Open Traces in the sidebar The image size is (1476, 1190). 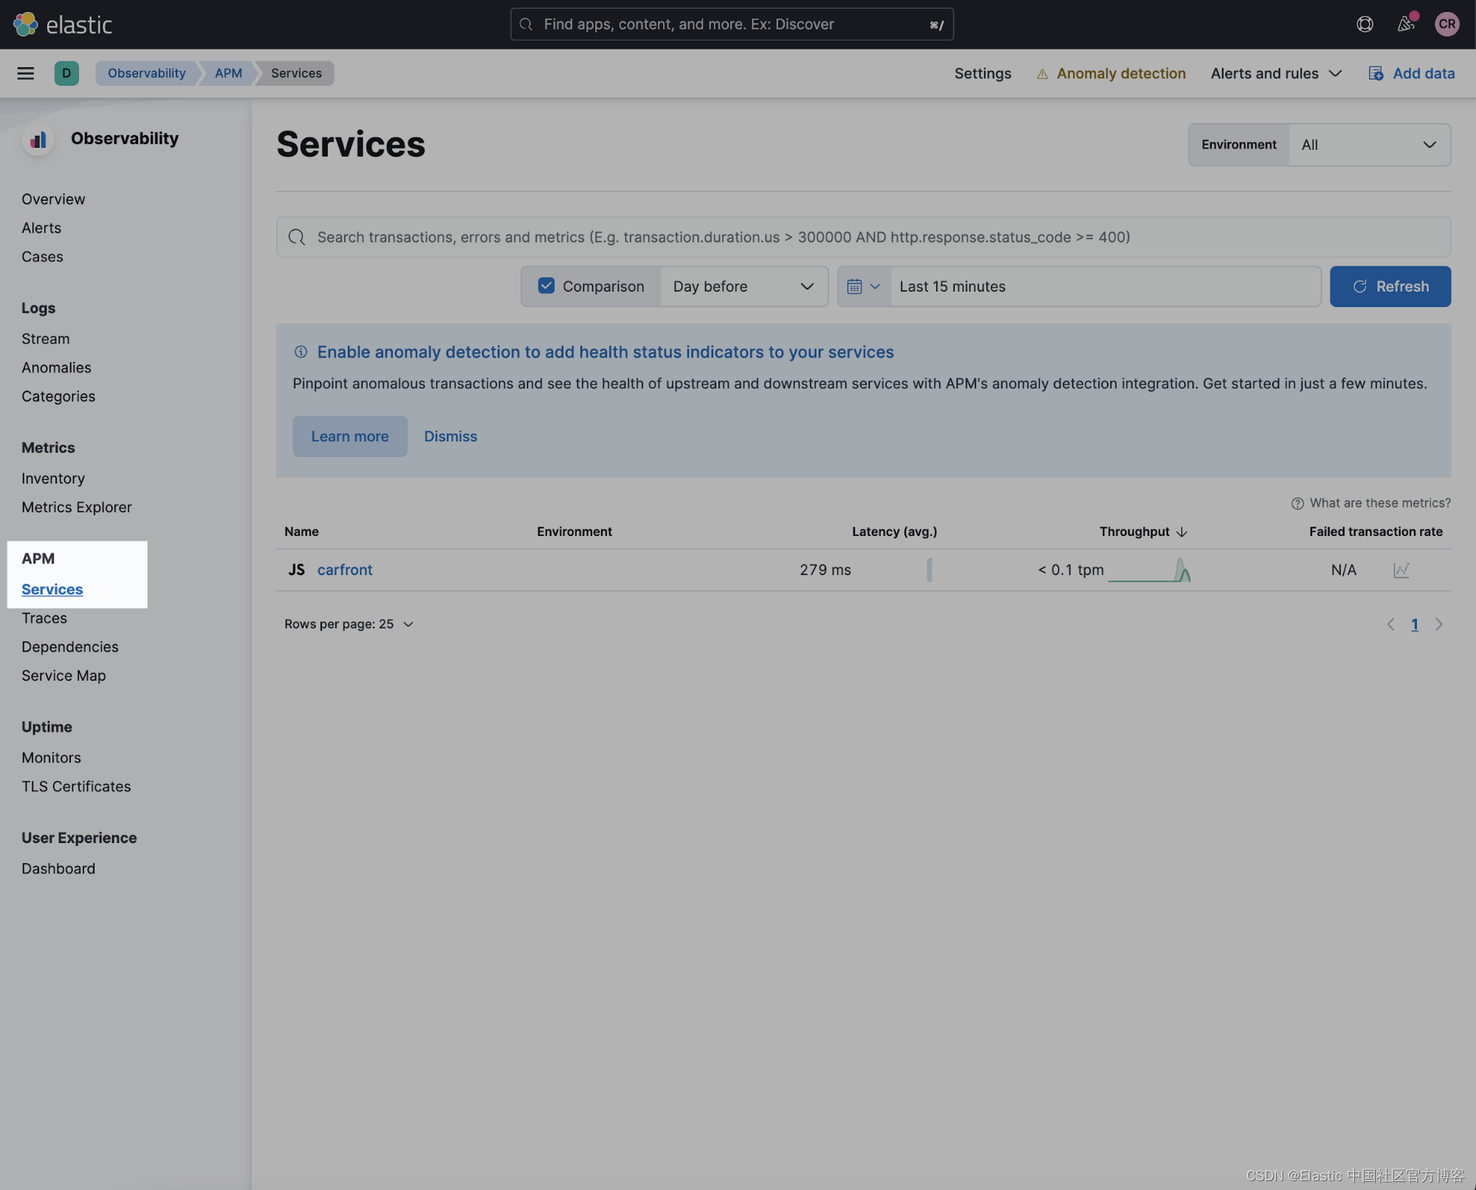point(44,619)
